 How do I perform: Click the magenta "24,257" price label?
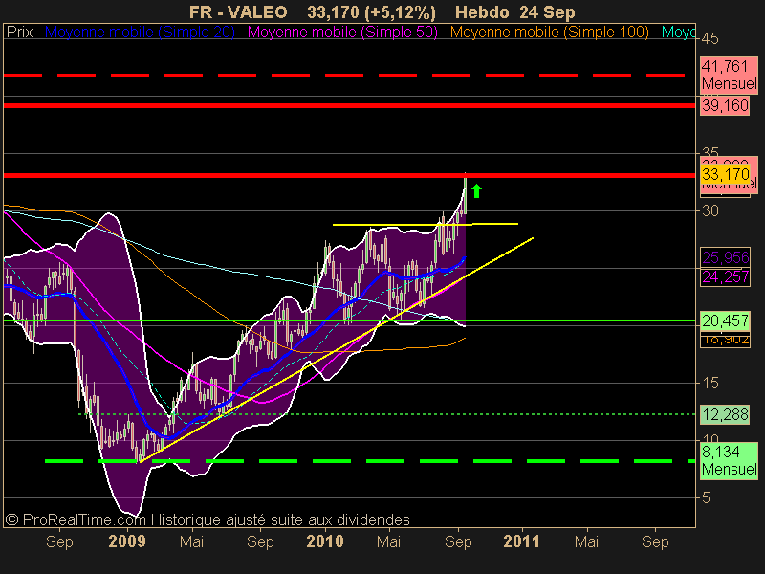[x=726, y=277]
